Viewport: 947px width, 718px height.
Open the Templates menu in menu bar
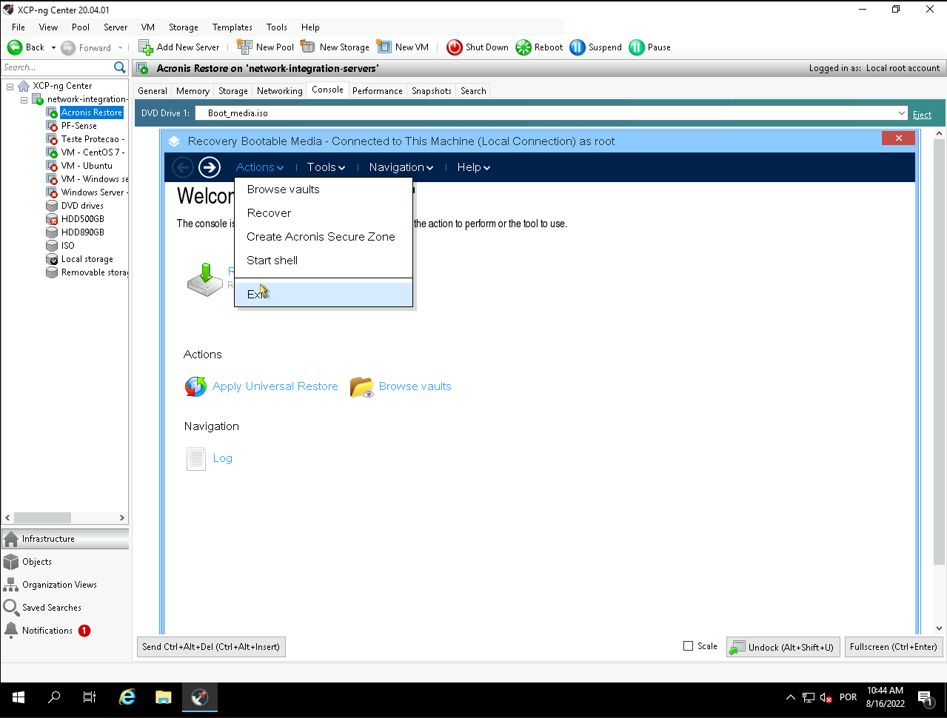point(232,27)
